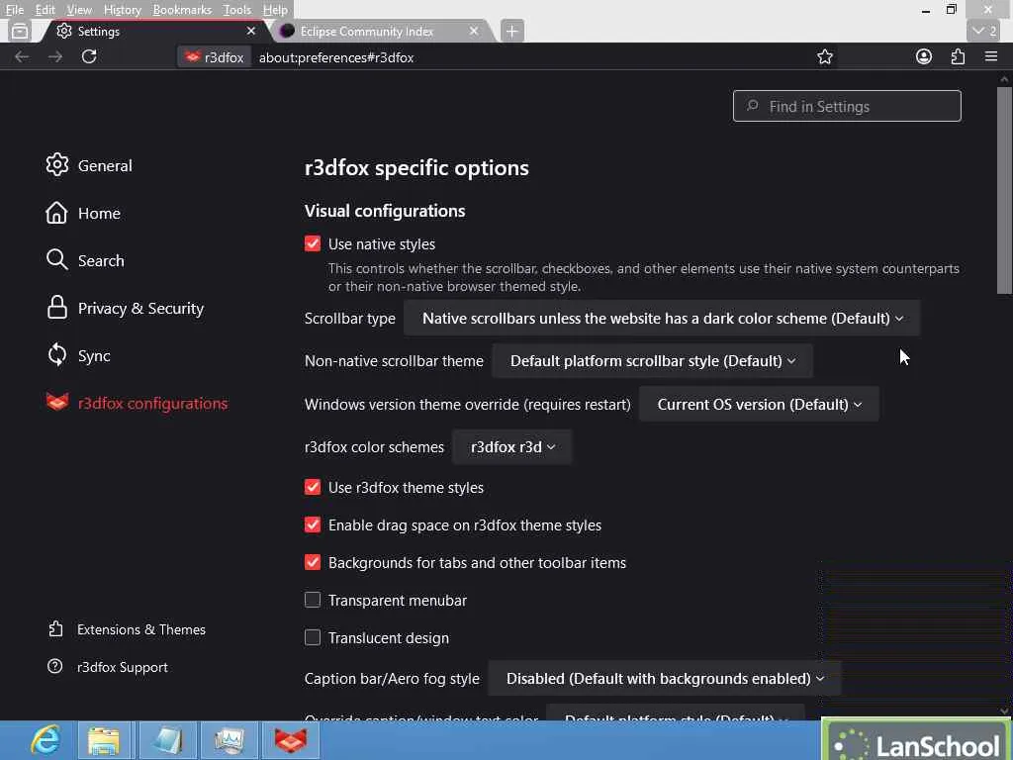Open the Tools menu
Viewport: 1013px width, 760px height.
point(237,10)
